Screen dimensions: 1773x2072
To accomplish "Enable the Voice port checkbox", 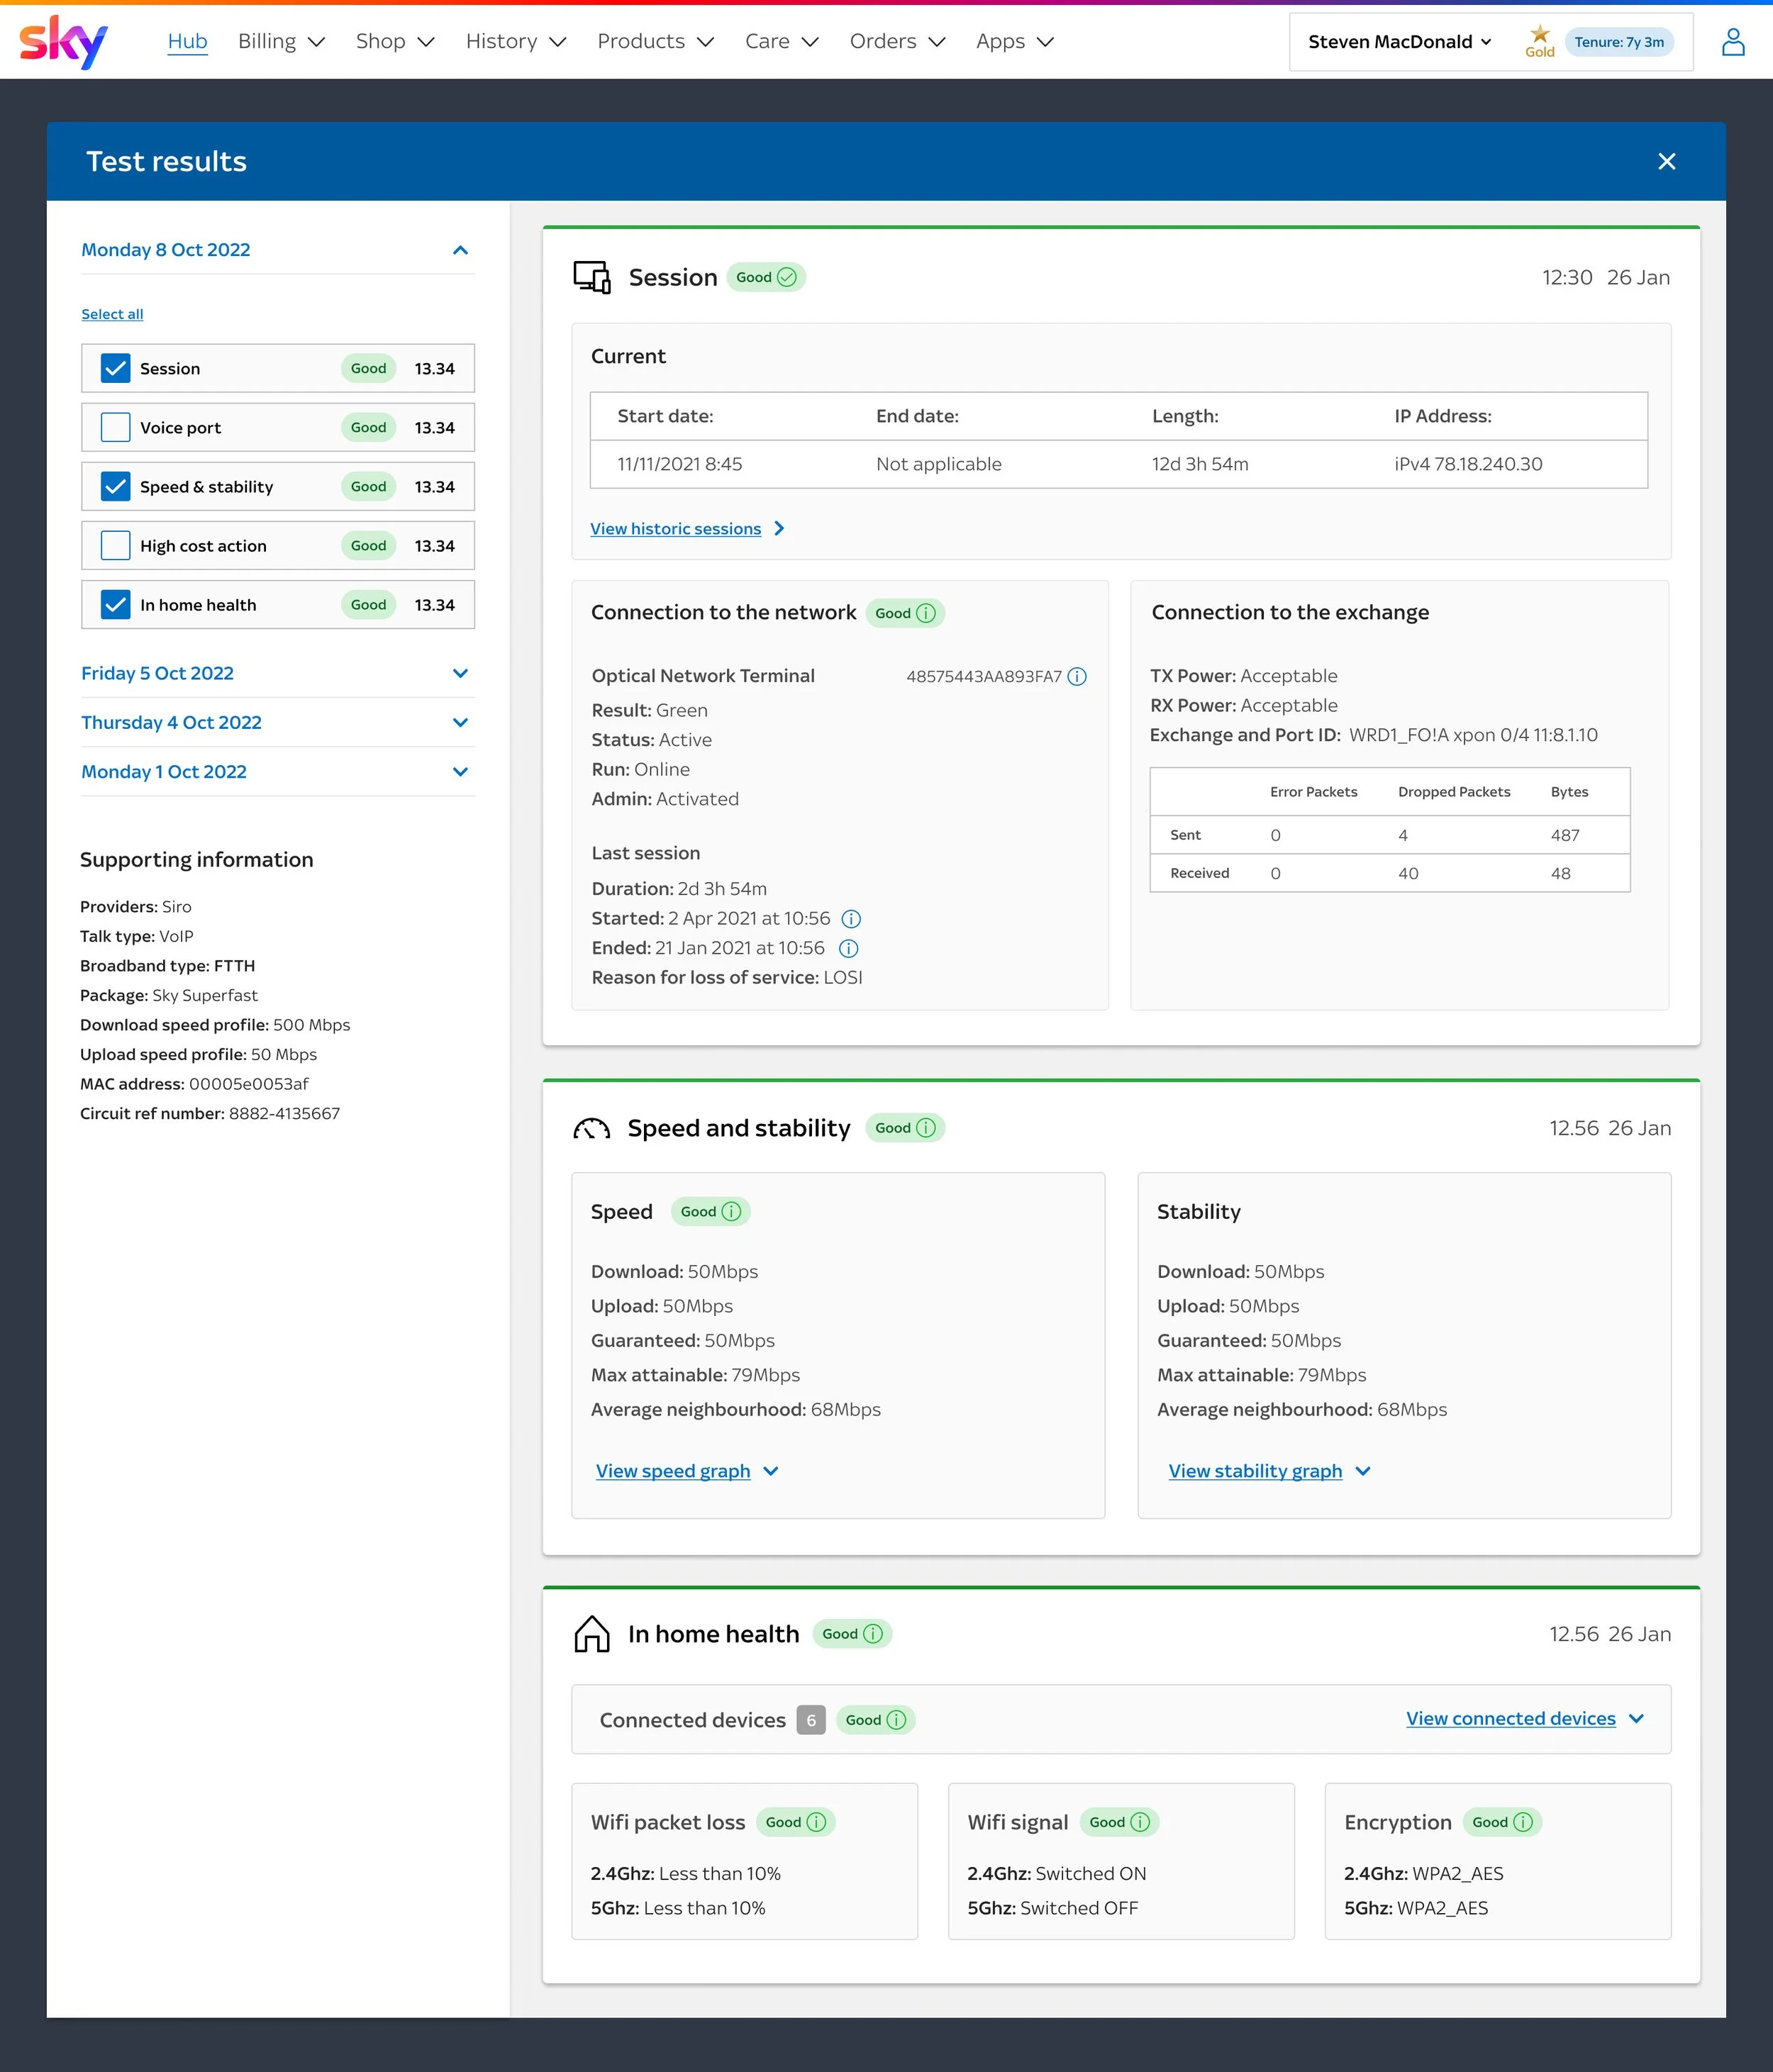I will click(116, 428).
